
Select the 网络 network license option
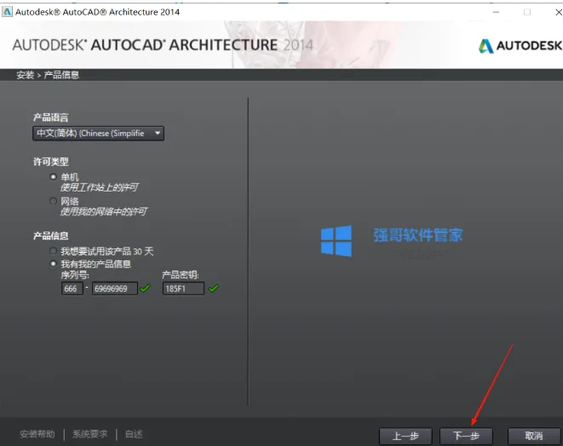tap(53, 201)
